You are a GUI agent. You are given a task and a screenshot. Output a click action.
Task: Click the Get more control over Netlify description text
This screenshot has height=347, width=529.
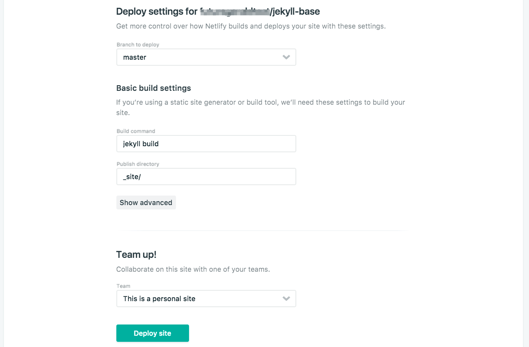pos(251,26)
